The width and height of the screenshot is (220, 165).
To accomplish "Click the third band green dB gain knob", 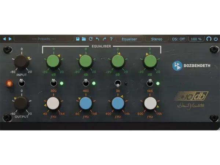I will [x=118, y=61].
